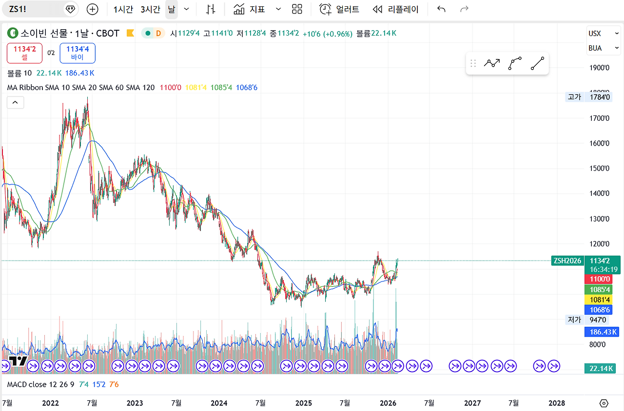Screen dimensions: 624x411
Task: Click the ZSH2026 contract label
Action: [x=567, y=261]
